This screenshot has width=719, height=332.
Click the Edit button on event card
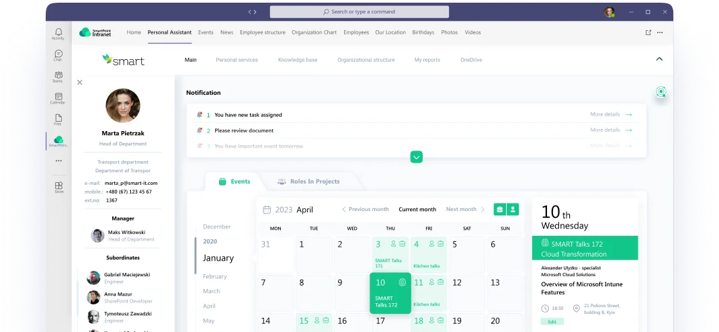point(552,321)
